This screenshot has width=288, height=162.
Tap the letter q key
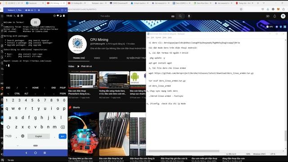pyautogui.click(x=7, y=108)
